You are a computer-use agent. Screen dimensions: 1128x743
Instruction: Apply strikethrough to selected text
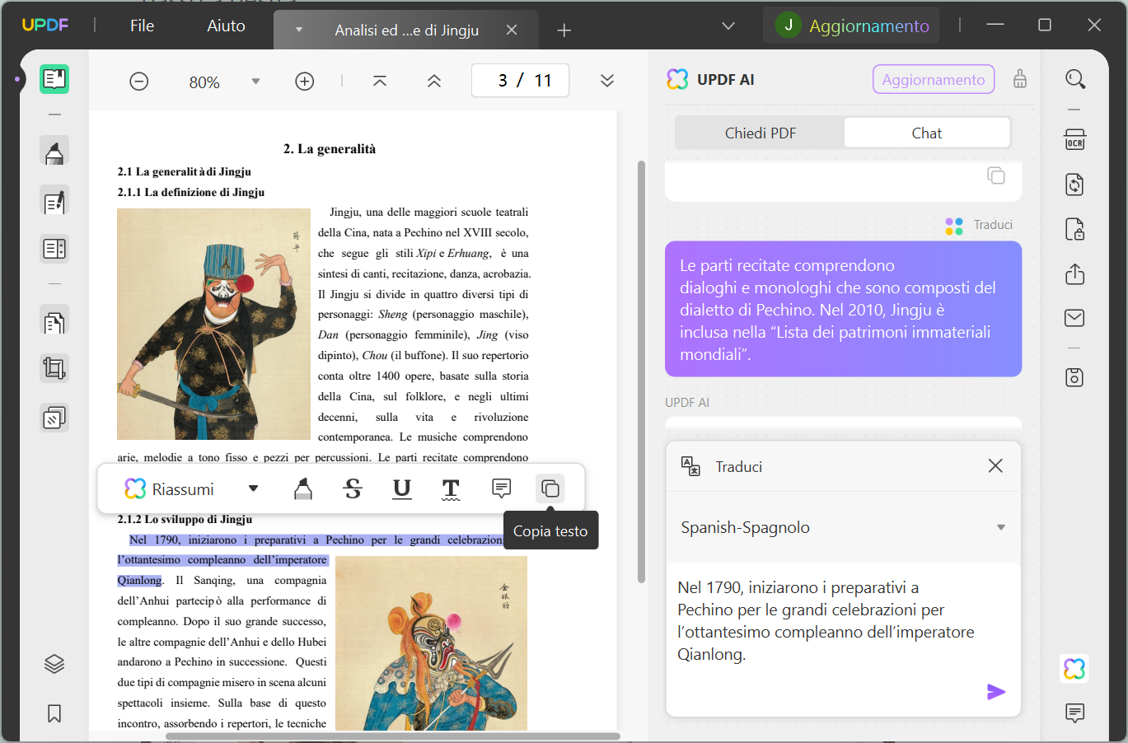tap(353, 489)
